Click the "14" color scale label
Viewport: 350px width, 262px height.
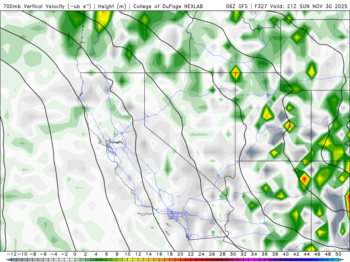coord(149,254)
